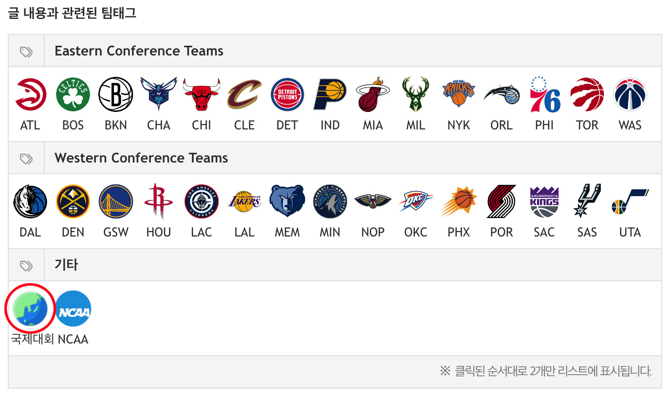Choose the Dallas Mavericks DAL logo

pos(30,201)
